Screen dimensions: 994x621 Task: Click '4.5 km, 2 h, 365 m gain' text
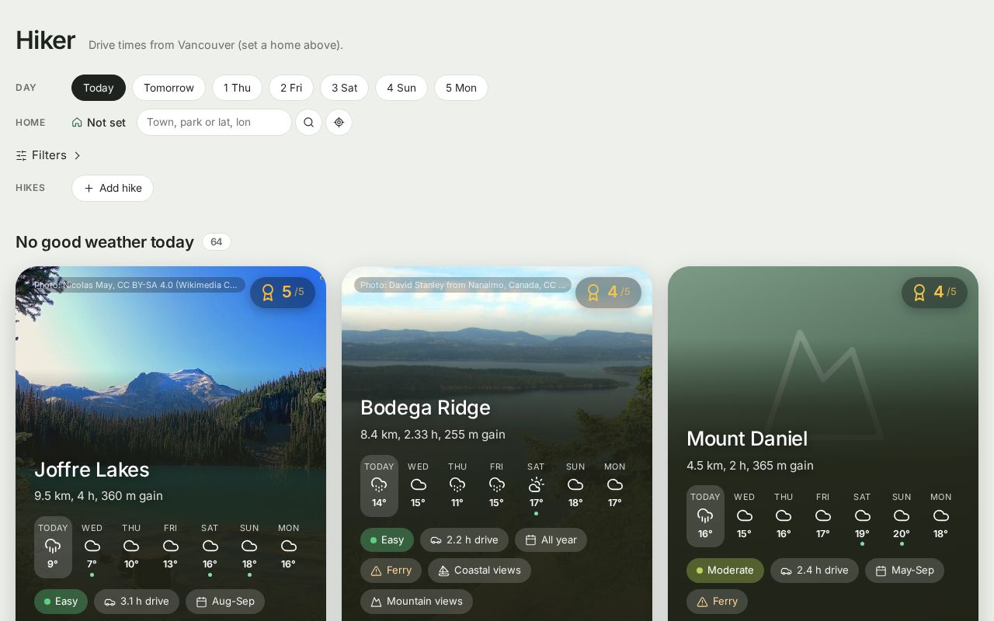750,465
